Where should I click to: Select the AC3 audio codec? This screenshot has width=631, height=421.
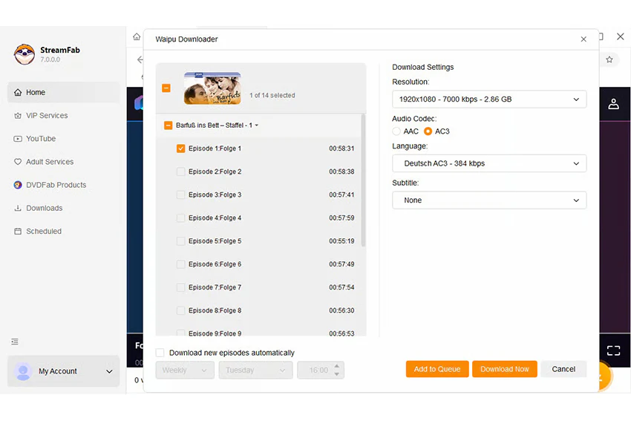428,131
